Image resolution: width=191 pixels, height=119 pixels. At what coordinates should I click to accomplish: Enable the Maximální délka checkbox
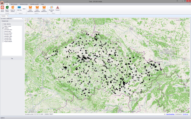(x=3, y=40)
